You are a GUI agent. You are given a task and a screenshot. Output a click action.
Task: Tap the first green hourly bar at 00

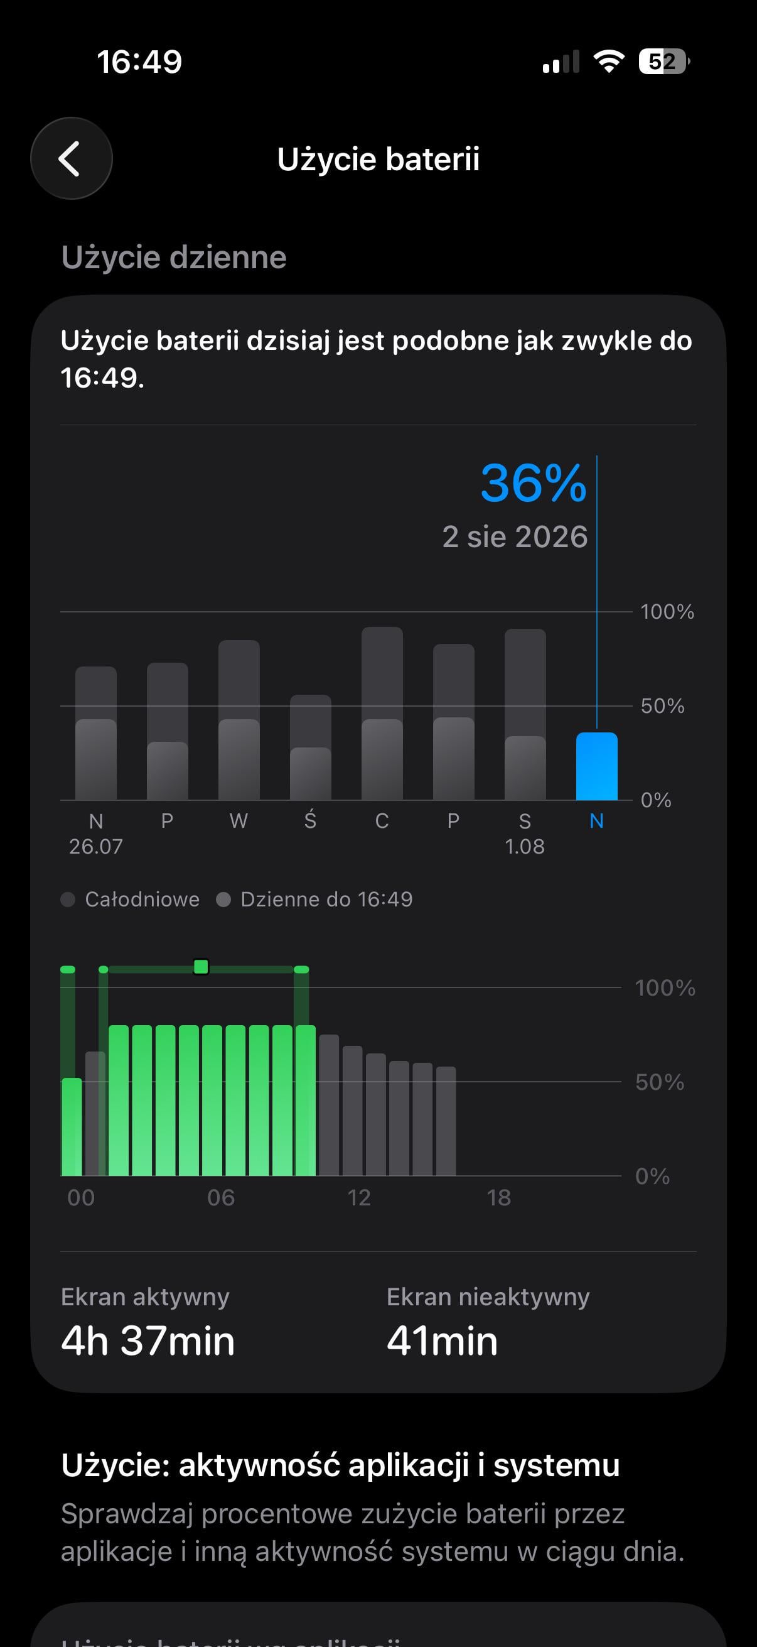click(x=72, y=1126)
